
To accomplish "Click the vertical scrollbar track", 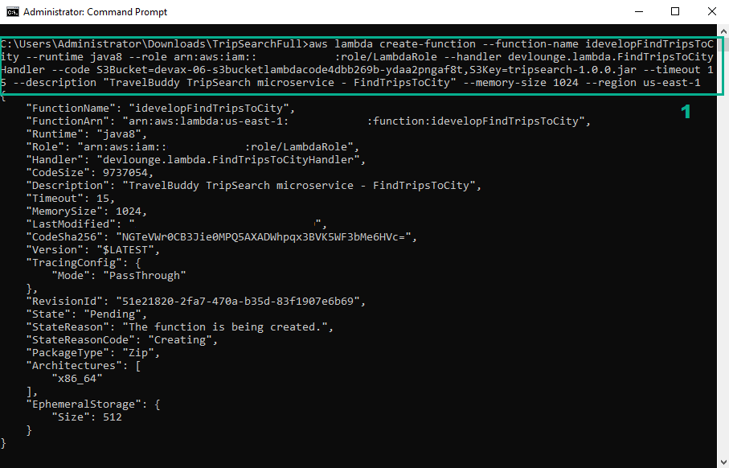I will 722,241.
